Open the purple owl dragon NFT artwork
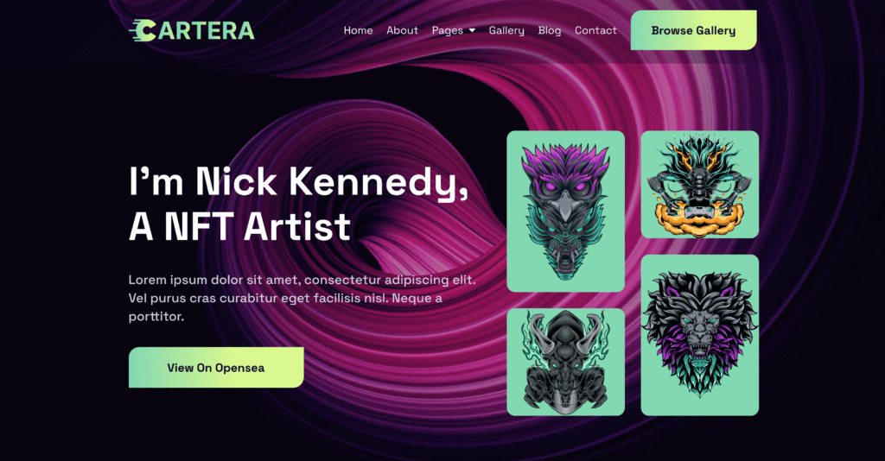This screenshot has width=885, height=461. coord(565,212)
